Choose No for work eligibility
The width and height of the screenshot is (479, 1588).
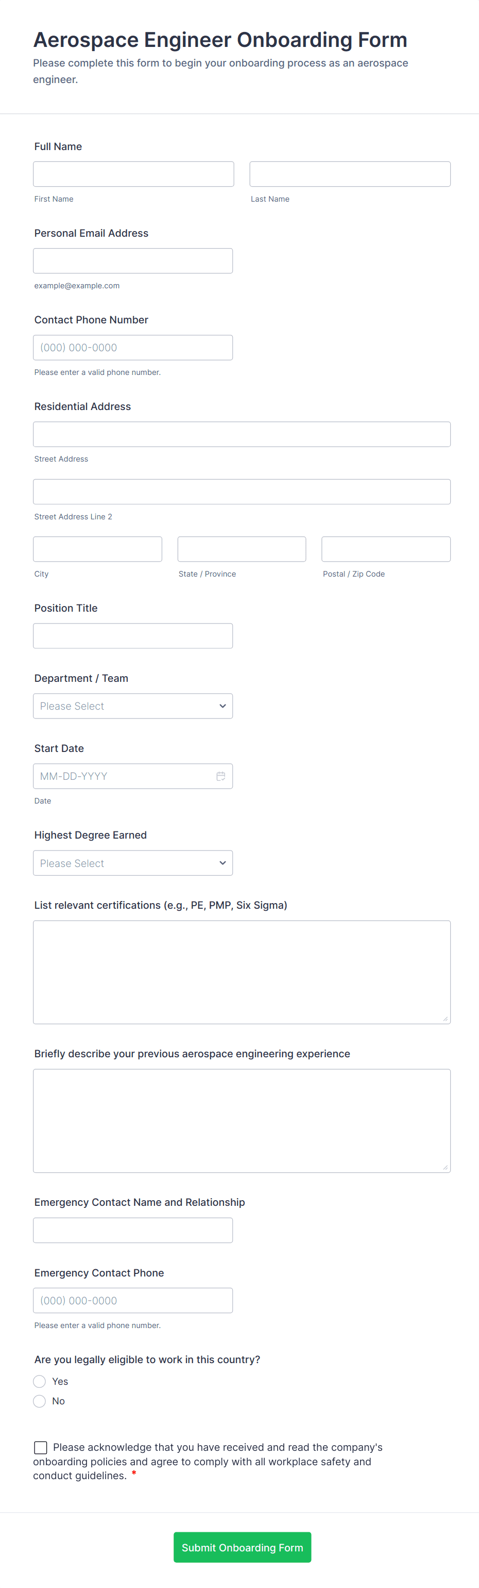pyautogui.click(x=40, y=1401)
